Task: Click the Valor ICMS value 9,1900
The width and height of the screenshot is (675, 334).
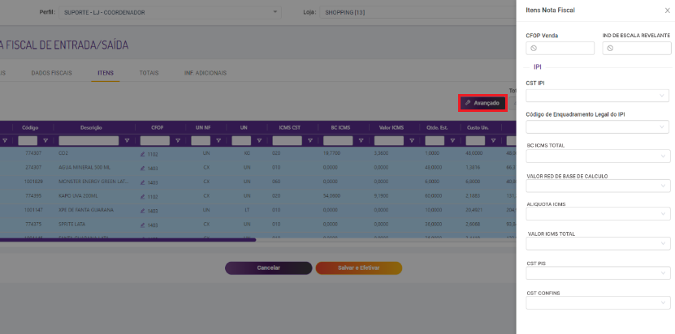Action: 381,195
